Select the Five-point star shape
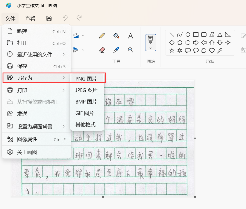This screenshot has width=246, height=209. [x=172, y=50]
